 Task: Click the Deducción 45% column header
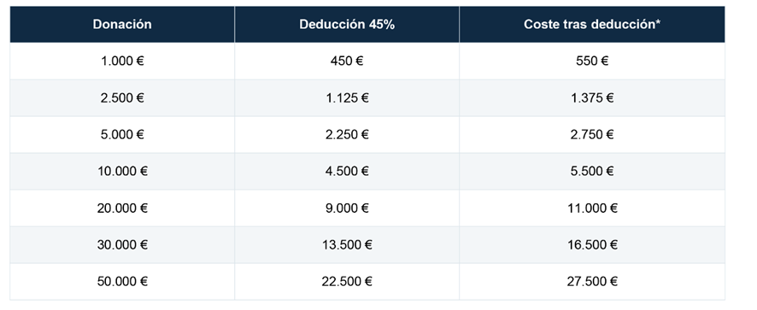pos(347,25)
